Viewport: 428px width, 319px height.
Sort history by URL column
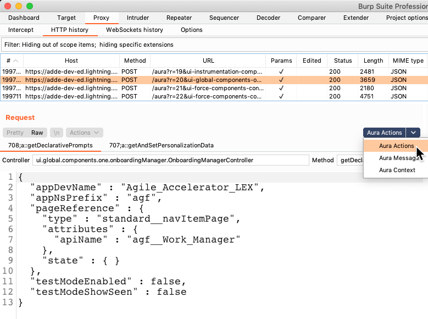tap(208, 61)
